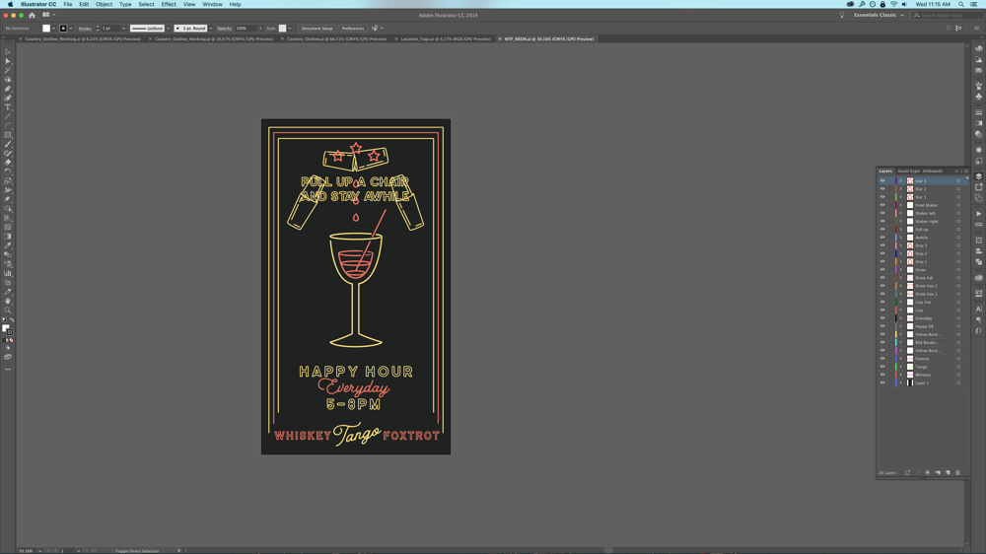The height and width of the screenshot is (554, 986).
Task: Select the Direct Selection tool
Action: [x=8, y=61]
